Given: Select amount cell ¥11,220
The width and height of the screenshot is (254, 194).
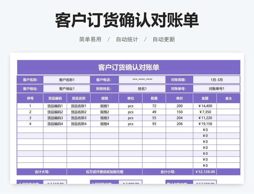Looking at the screenshot, I should click(x=205, y=118).
